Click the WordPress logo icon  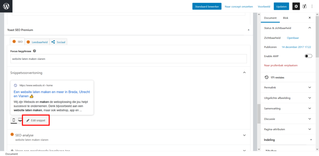6,6
